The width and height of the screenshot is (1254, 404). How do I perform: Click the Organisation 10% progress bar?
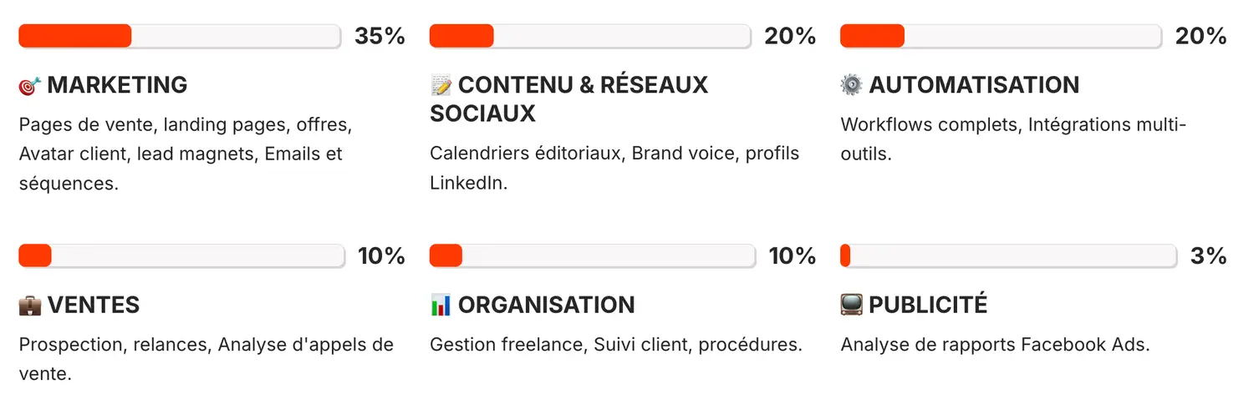(x=592, y=255)
